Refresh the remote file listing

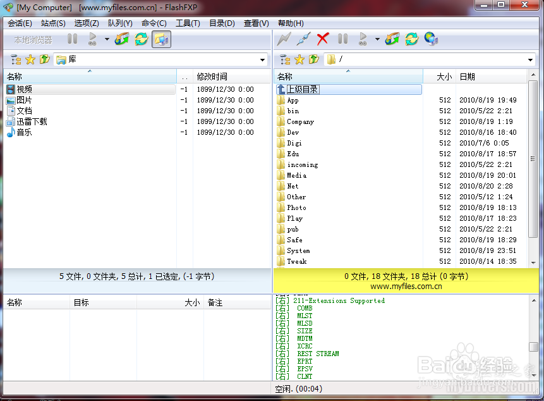[411, 39]
